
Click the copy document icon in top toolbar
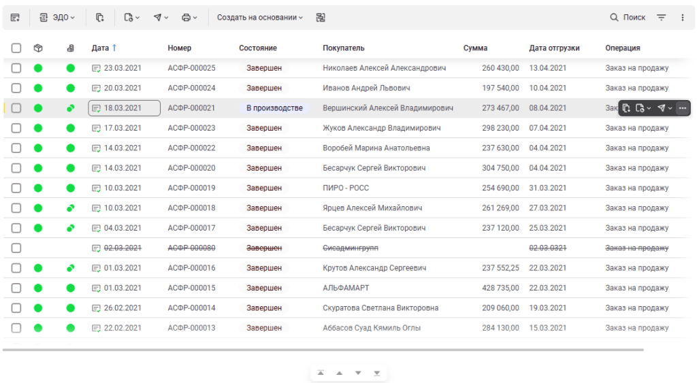pos(100,18)
